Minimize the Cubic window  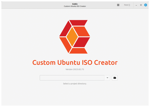(x=136, y=5)
